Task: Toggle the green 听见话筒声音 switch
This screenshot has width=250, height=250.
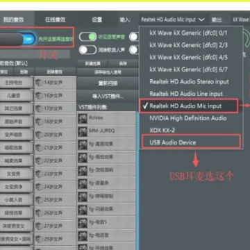Action: pyautogui.click(x=87, y=37)
